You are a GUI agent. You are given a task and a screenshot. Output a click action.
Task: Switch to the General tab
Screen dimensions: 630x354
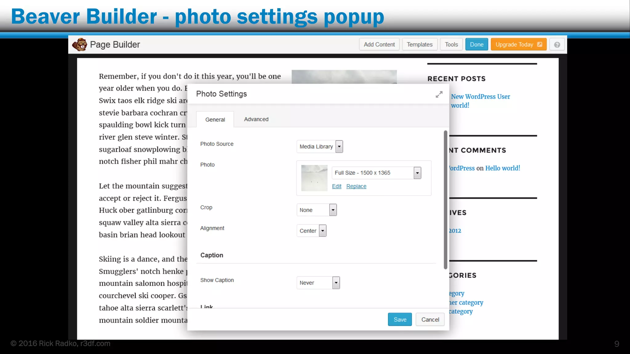(215, 120)
